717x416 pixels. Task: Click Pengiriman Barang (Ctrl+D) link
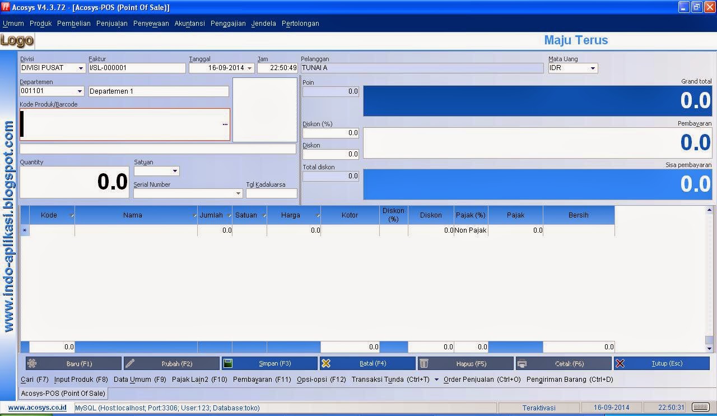[x=570, y=380]
